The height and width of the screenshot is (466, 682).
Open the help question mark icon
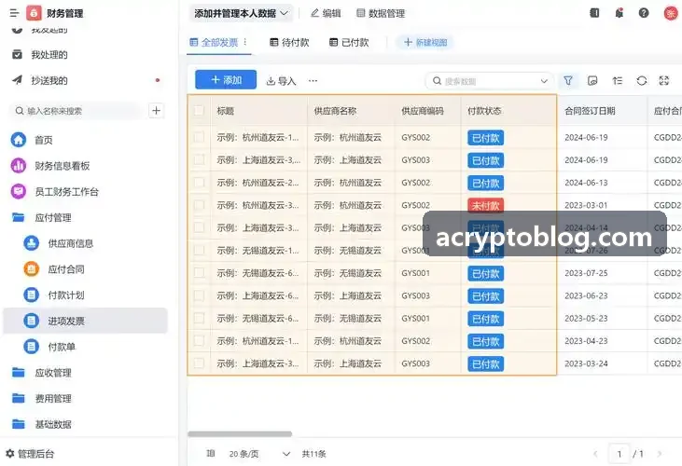click(644, 13)
